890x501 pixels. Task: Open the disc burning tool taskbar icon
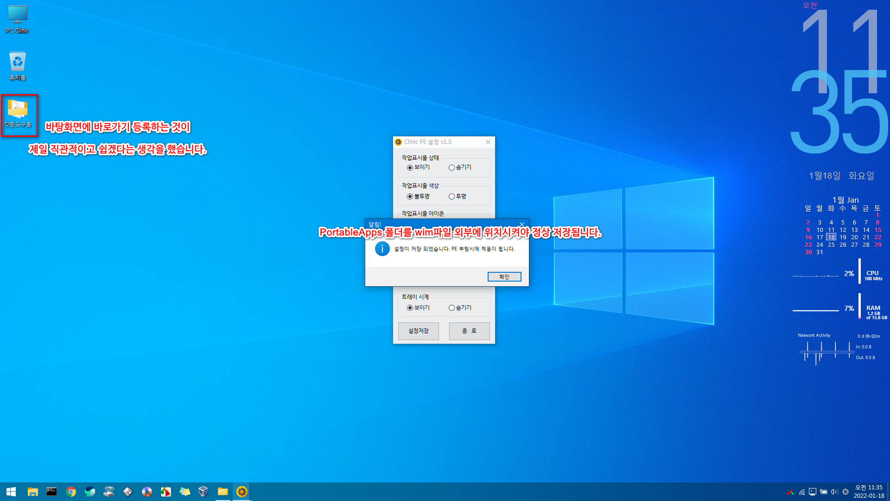coord(147,492)
